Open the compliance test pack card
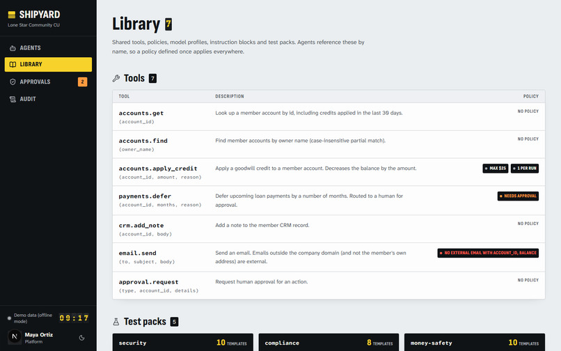The height and width of the screenshot is (351, 561). 329,343
